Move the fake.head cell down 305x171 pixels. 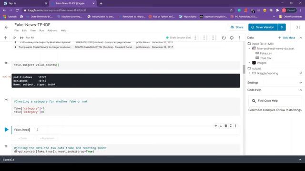point(221,126)
